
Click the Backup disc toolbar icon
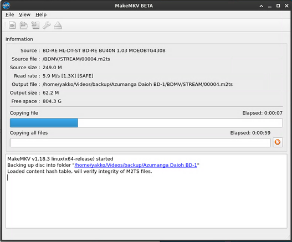coord(35,25)
